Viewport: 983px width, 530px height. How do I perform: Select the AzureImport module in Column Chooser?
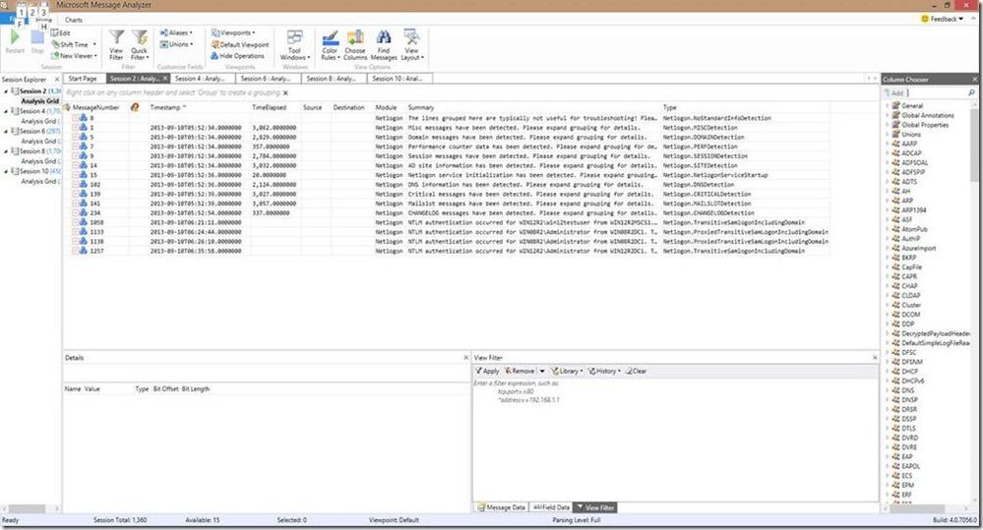[x=918, y=248]
